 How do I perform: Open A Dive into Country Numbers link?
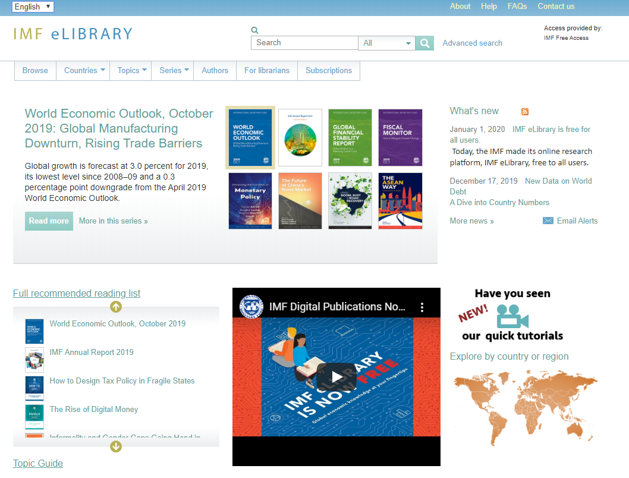click(x=499, y=203)
